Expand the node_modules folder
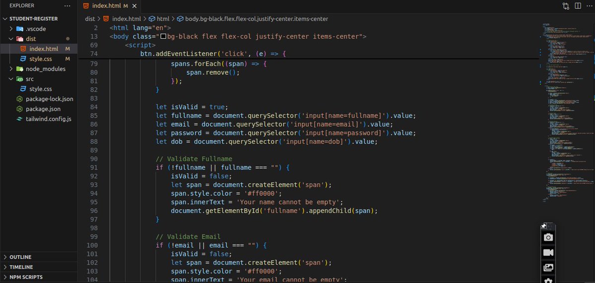This screenshot has width=595, height=283. (11, 69)
